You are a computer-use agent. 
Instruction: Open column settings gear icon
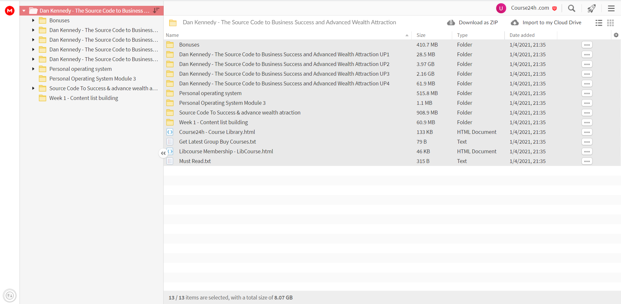click(616, 35)
